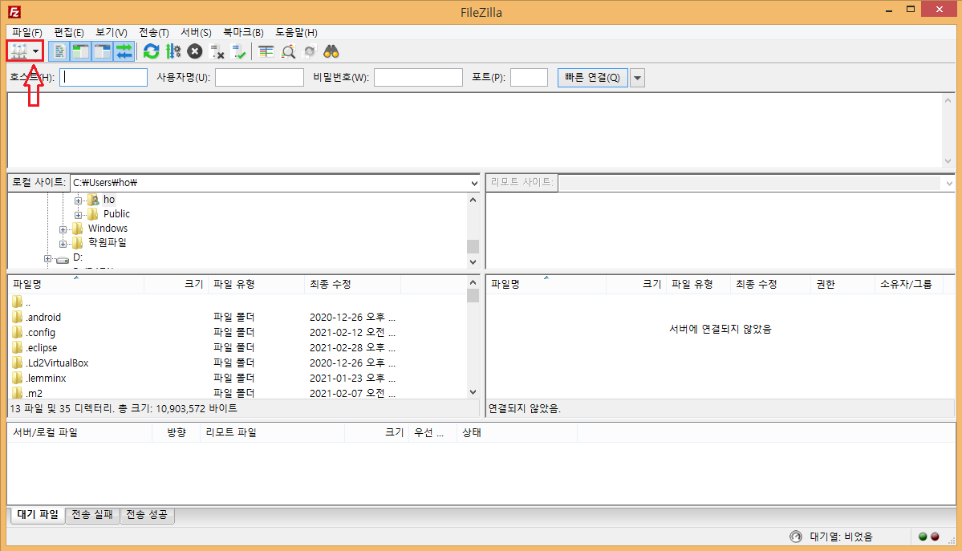Toggle remote directory tree display

click(102, 51)
